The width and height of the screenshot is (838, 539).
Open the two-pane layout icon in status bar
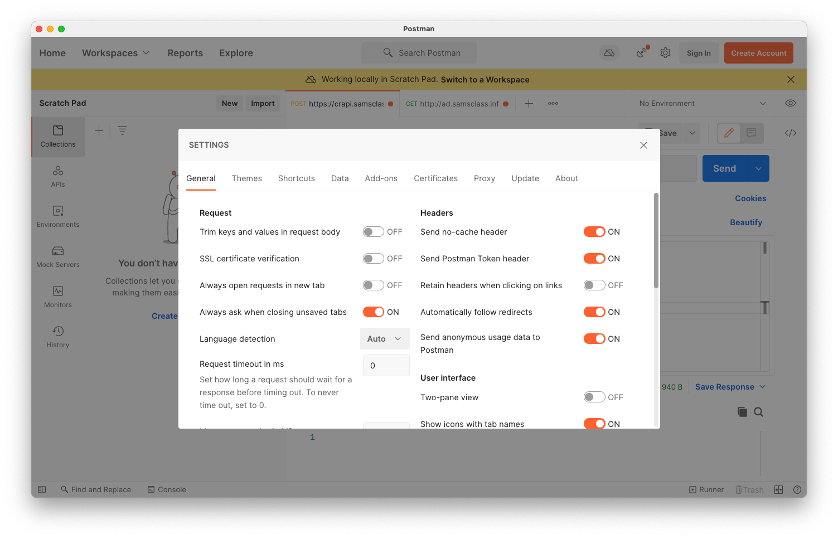coord(779,489)
